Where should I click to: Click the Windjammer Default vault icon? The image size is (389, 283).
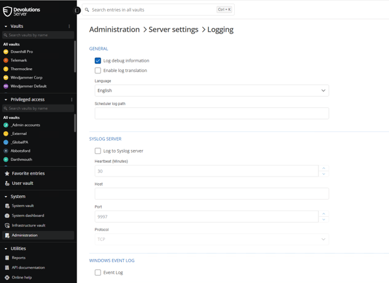[x=6, y=86]
